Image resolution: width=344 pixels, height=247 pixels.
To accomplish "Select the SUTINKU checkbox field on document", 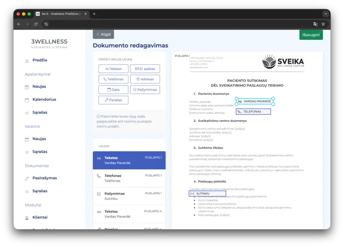I will click(207, 193).
